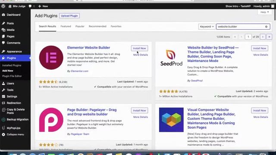The image size is (276, 155).
Task: View More Details for Pagelayer
Action: click(141, 117)
